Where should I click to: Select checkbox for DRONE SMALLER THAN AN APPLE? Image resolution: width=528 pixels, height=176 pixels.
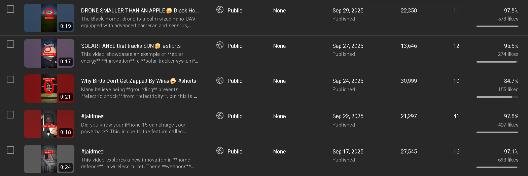coord(10,9)
